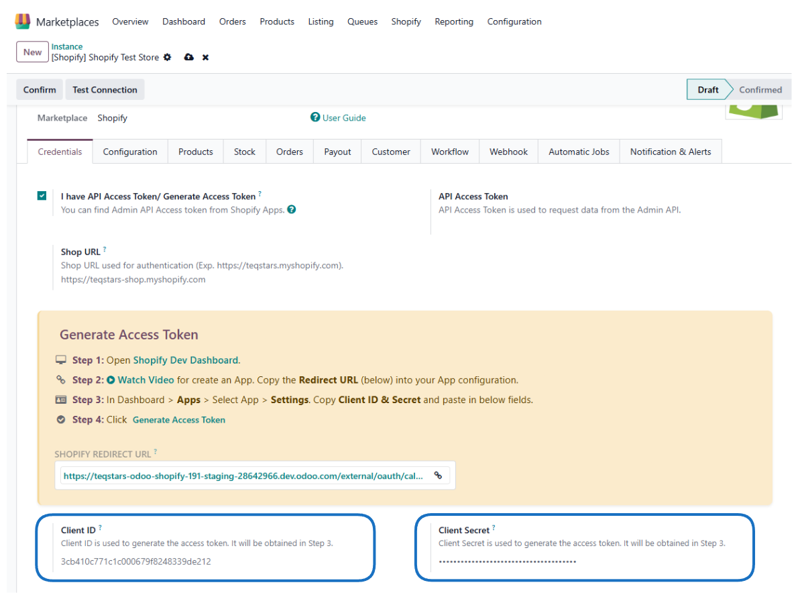This screenshot has height=599, width=798.
Task: Open the Configuration top menu
Action: click(x=514, y=21)
